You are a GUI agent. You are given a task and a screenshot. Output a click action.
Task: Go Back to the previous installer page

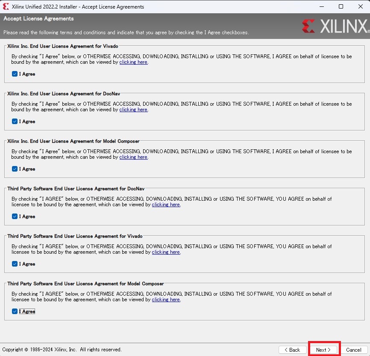point(292,350)
